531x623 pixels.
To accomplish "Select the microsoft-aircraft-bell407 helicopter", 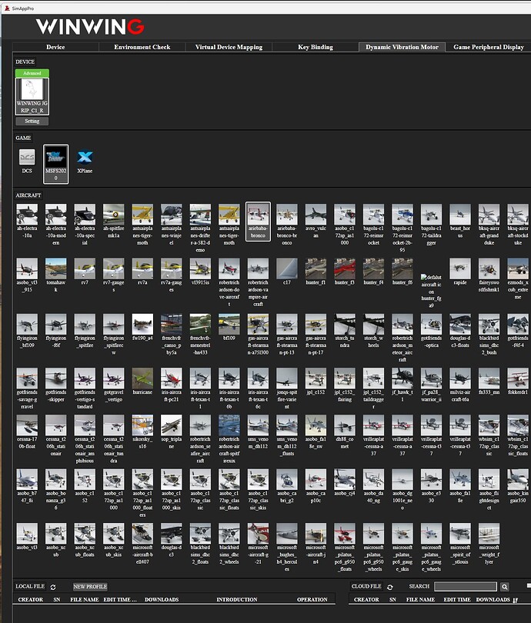I will point(142,534).
